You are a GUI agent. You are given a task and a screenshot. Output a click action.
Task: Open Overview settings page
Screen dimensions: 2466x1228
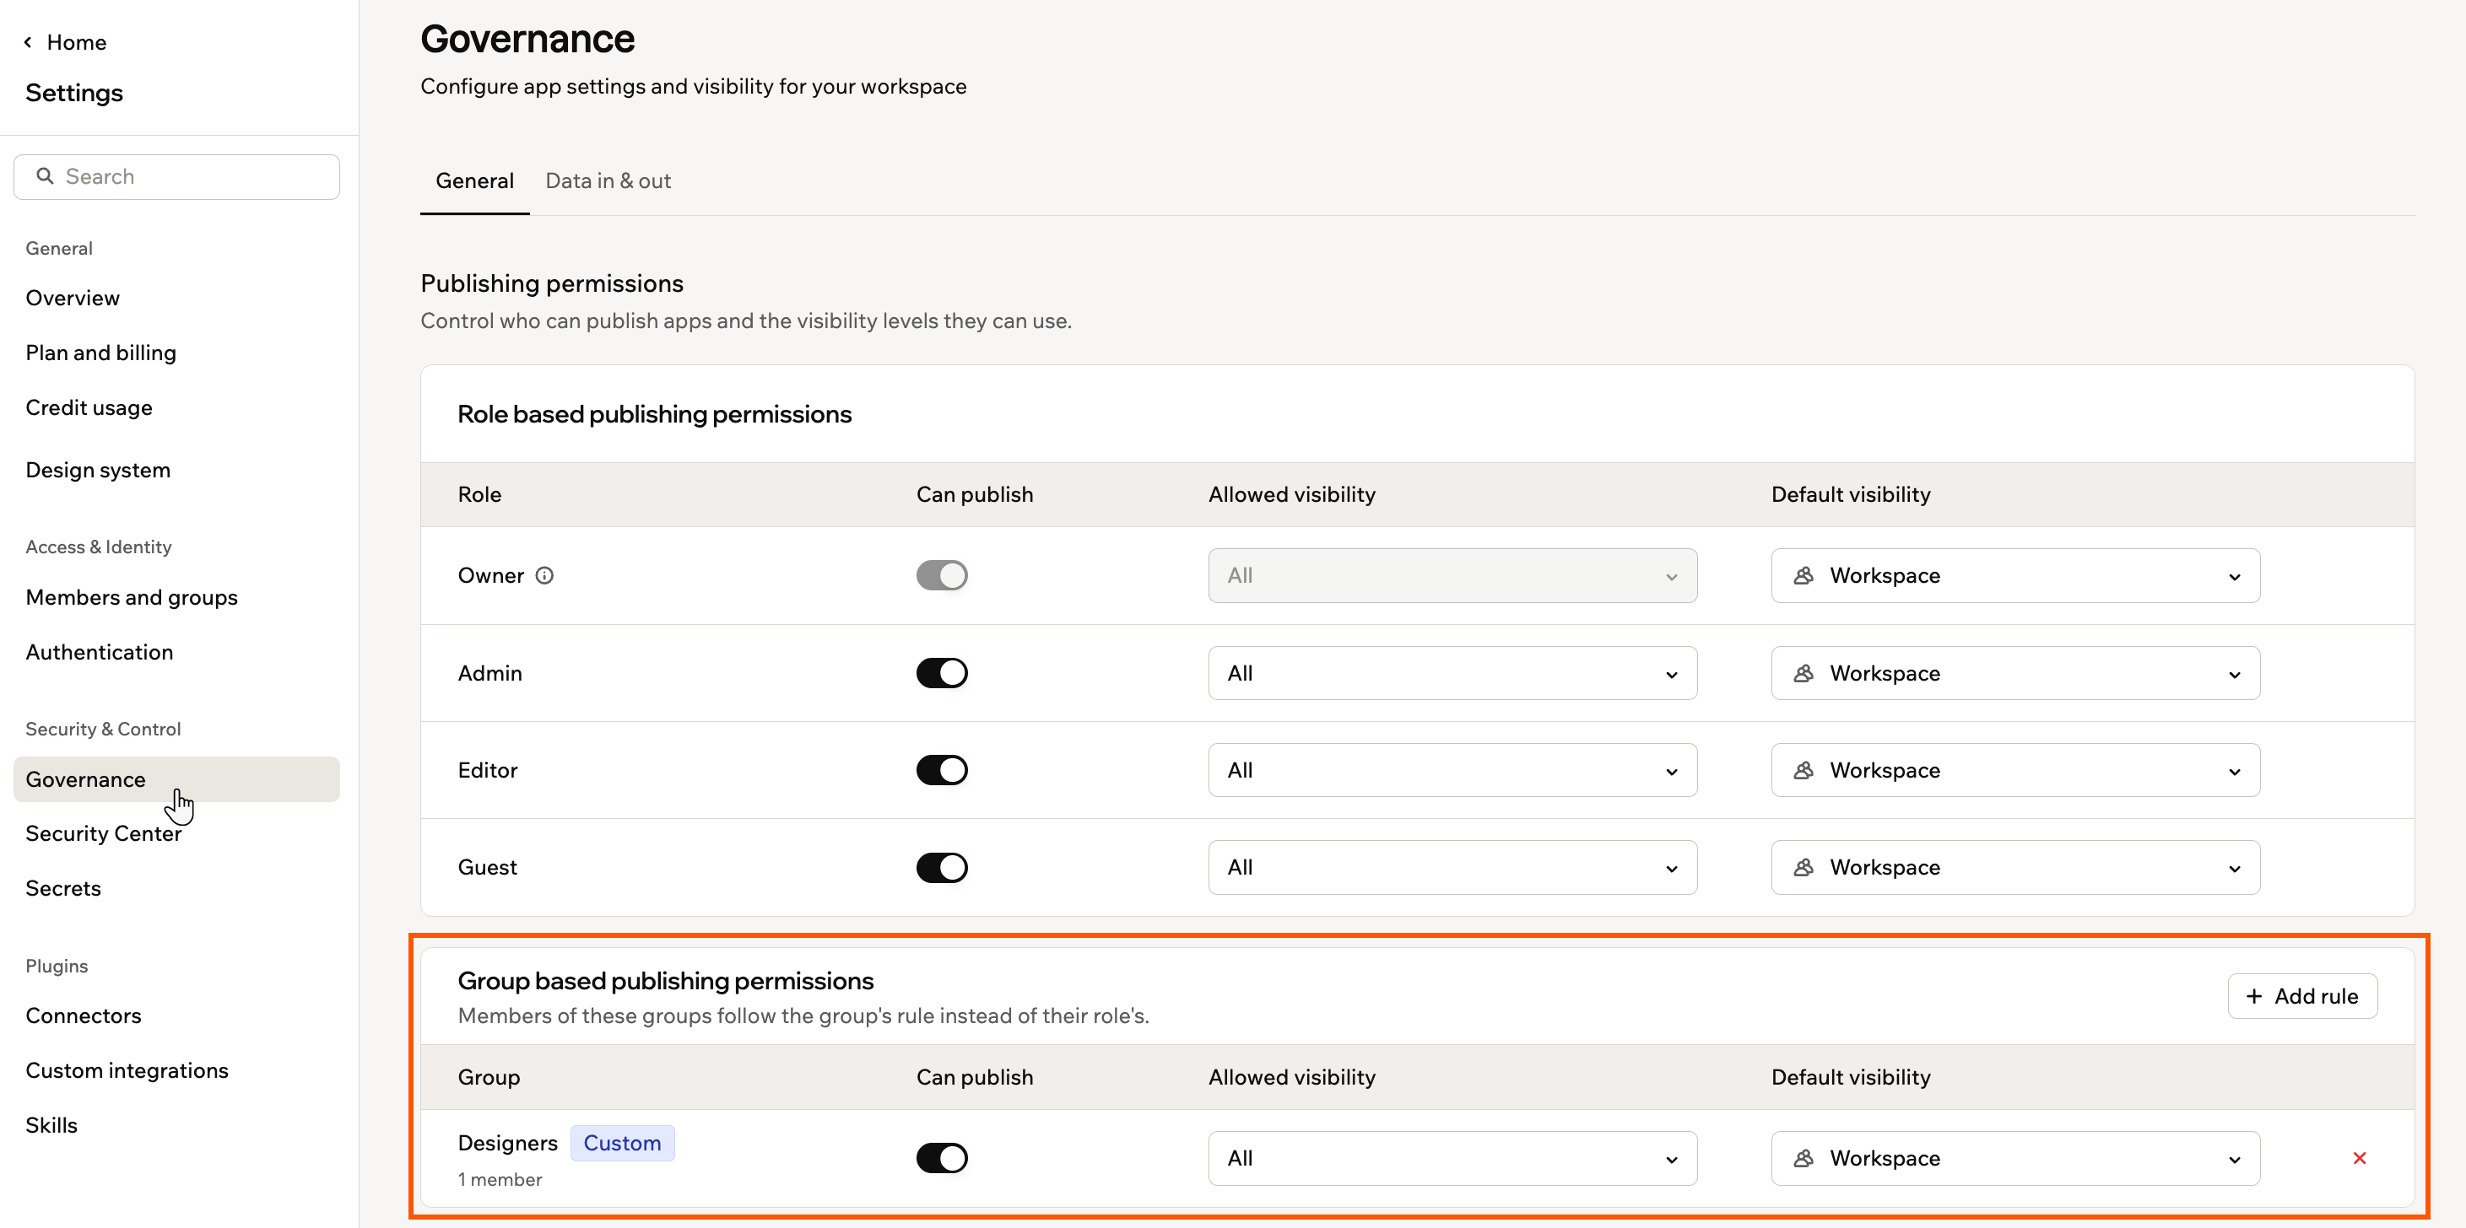pyautogui.click(x=73, y=299)
